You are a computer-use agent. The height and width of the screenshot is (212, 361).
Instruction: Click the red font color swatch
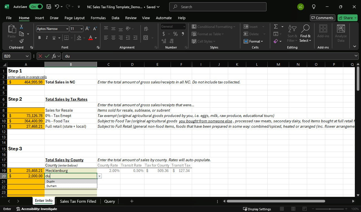(91, 38)
